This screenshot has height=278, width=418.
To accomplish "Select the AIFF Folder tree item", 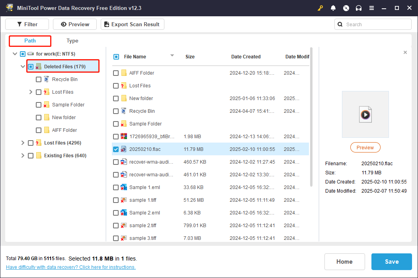I will click(x=64, y=130).
